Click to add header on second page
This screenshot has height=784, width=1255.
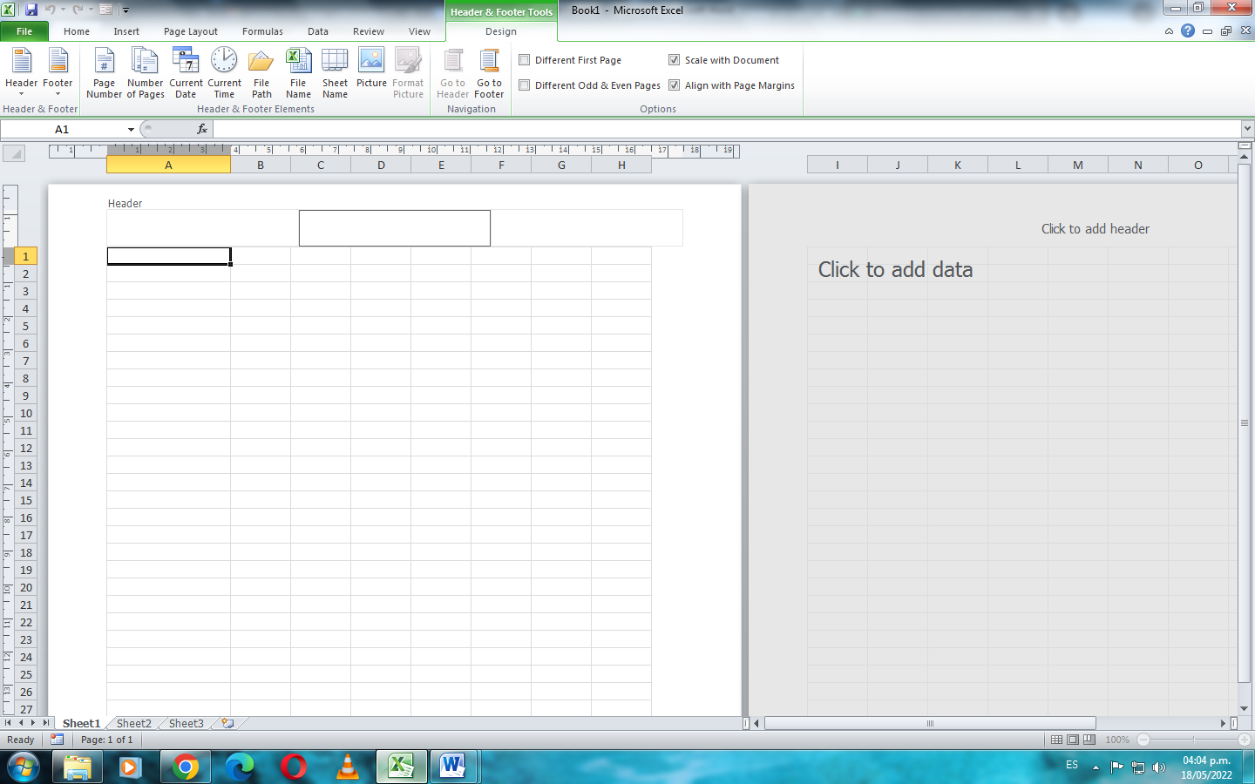click(1095, 229)
